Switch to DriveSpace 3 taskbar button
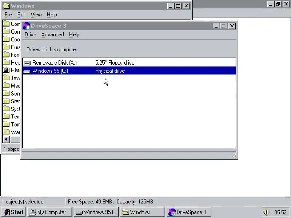 coord(189,212)
